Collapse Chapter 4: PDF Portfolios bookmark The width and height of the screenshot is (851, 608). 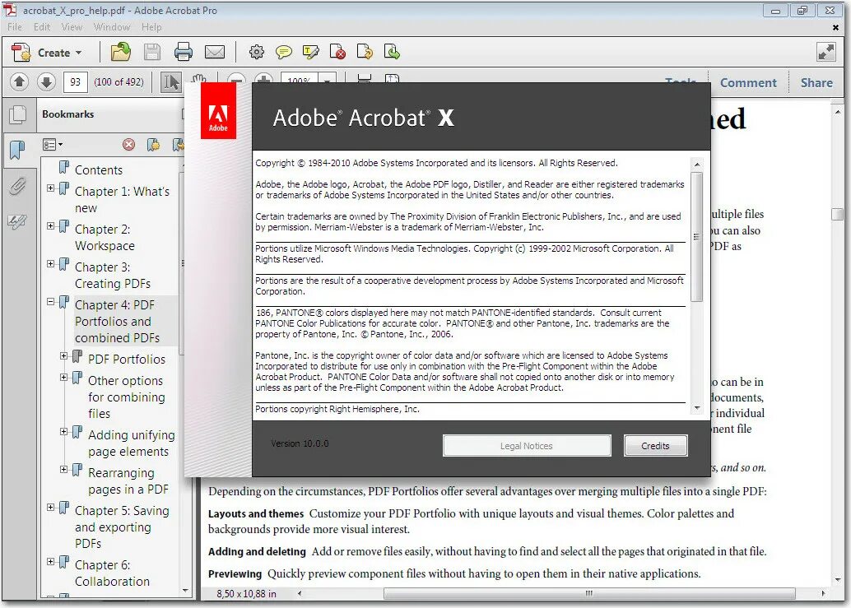(50, 302)
